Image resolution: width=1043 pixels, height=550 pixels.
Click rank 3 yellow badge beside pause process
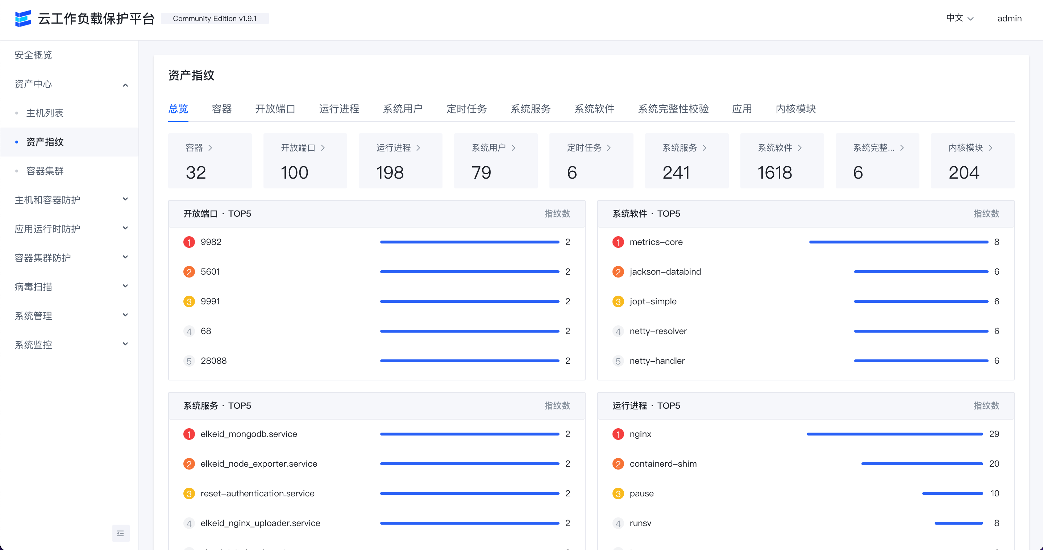pos(618,494)
